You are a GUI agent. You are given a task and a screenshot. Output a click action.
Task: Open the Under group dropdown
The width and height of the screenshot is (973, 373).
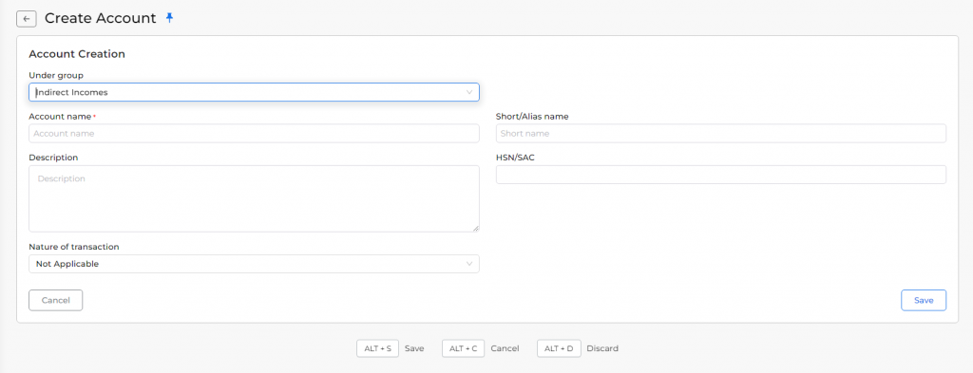(254, 92)
